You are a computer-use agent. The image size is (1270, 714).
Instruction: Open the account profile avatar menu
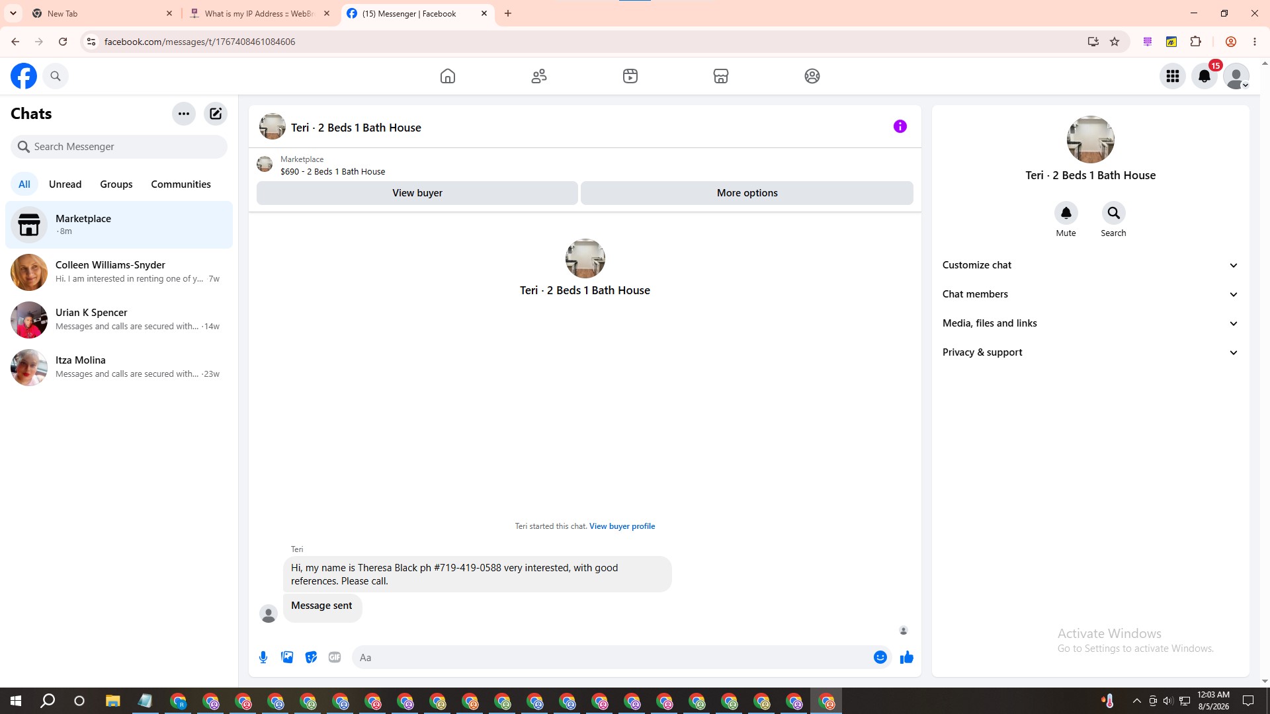coord(1236,76)
